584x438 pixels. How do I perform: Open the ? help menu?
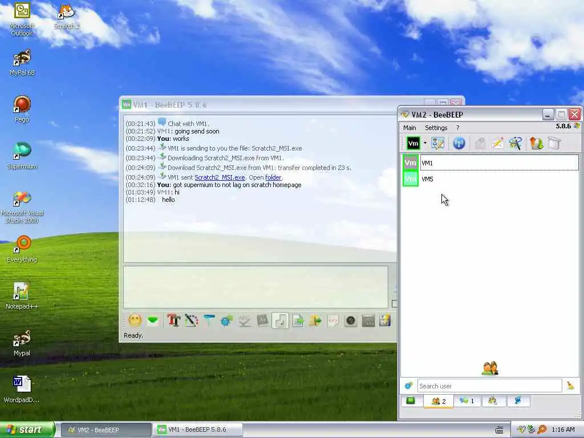[458, 128]
